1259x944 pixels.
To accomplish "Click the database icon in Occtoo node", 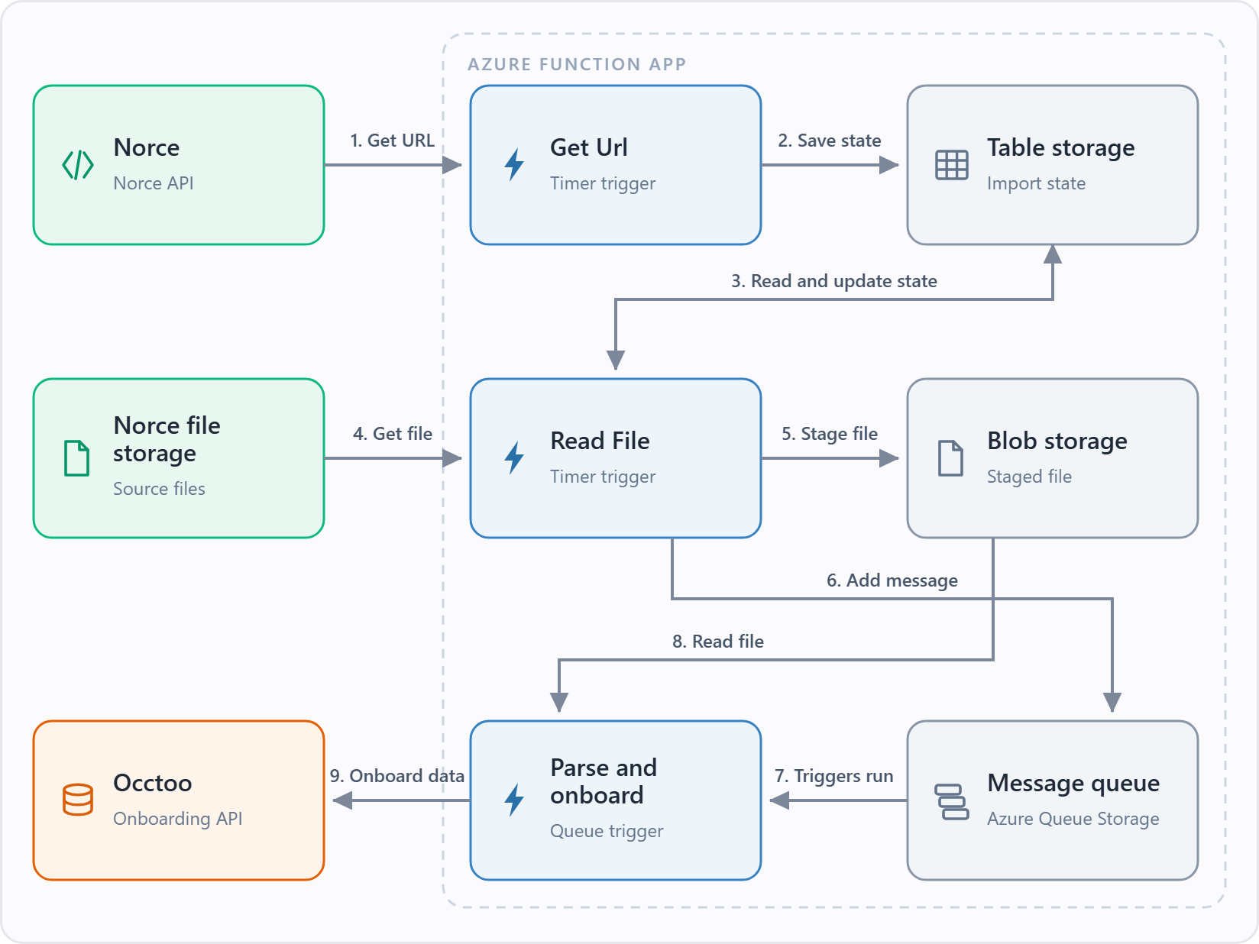I will coord(78,800).
